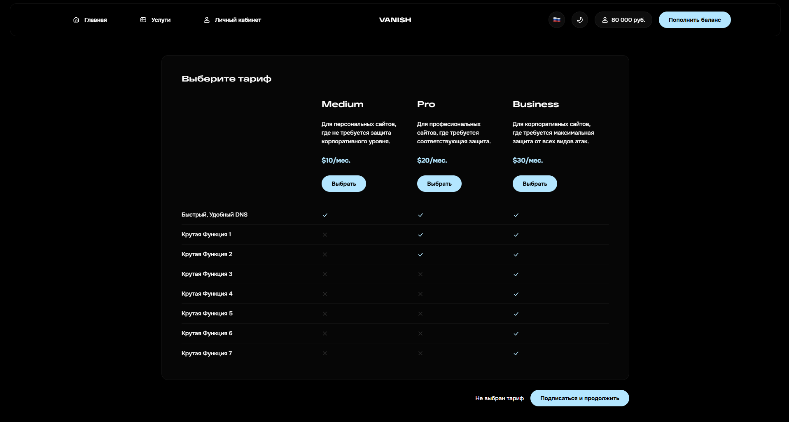
Task: Click the user icon inside the balance pill
Action: click(605, 19)
